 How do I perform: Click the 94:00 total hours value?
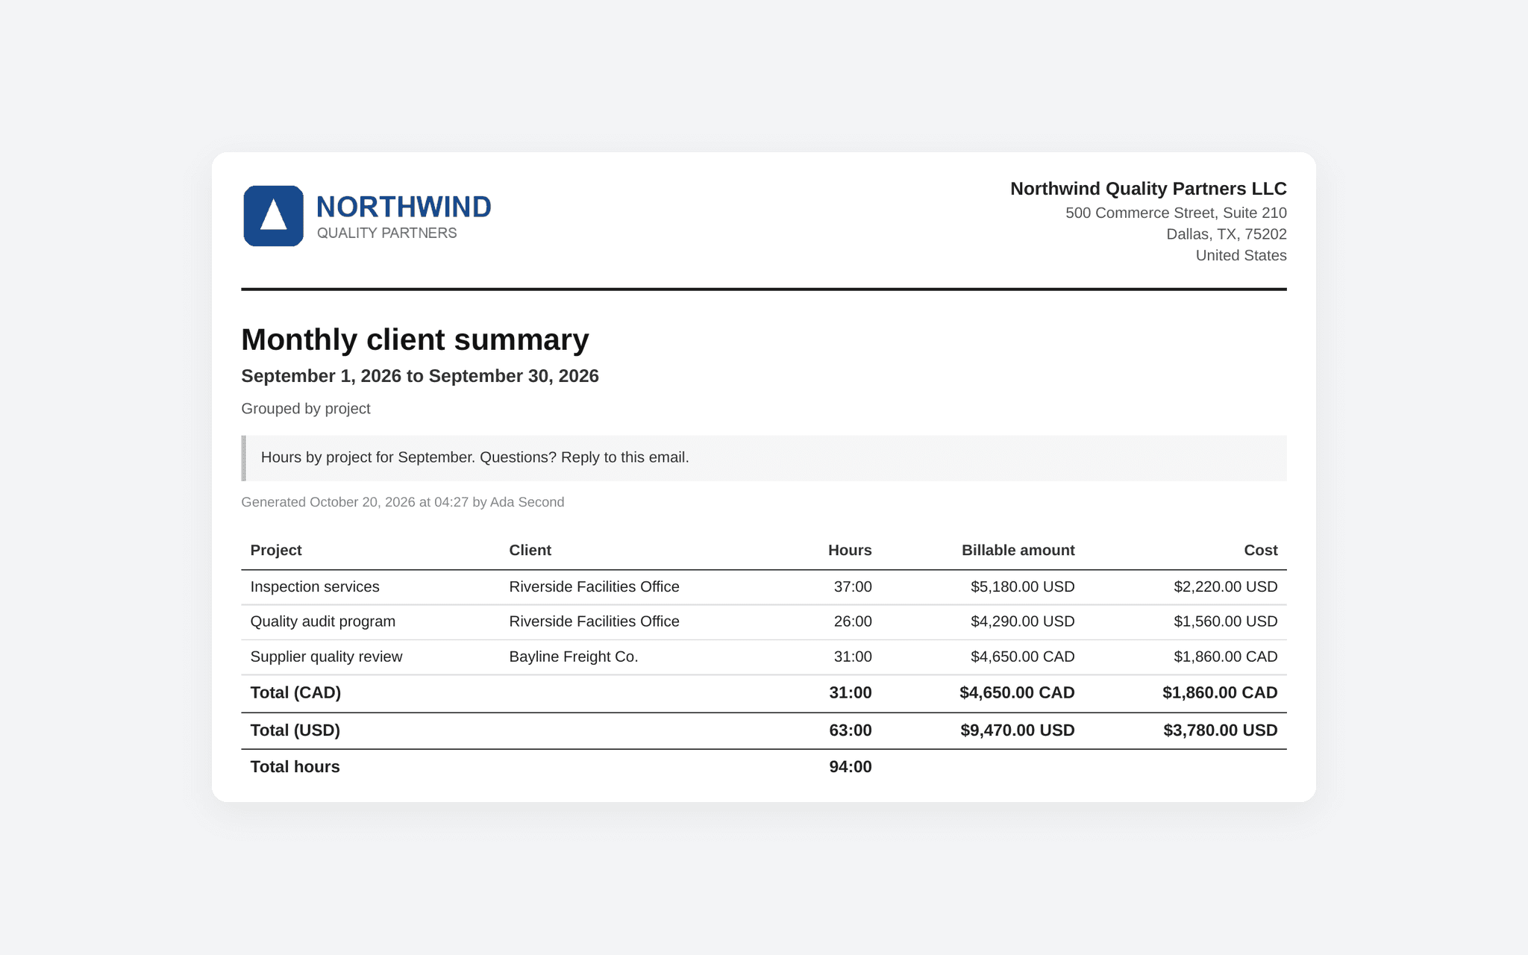pos(851,767)
